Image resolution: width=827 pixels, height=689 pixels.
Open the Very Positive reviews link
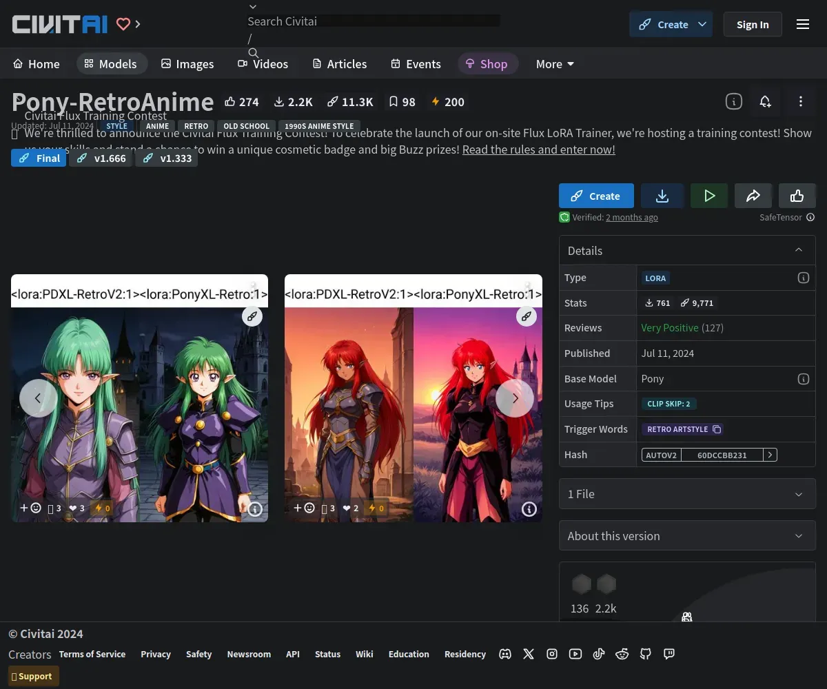[x=670, y=328]
